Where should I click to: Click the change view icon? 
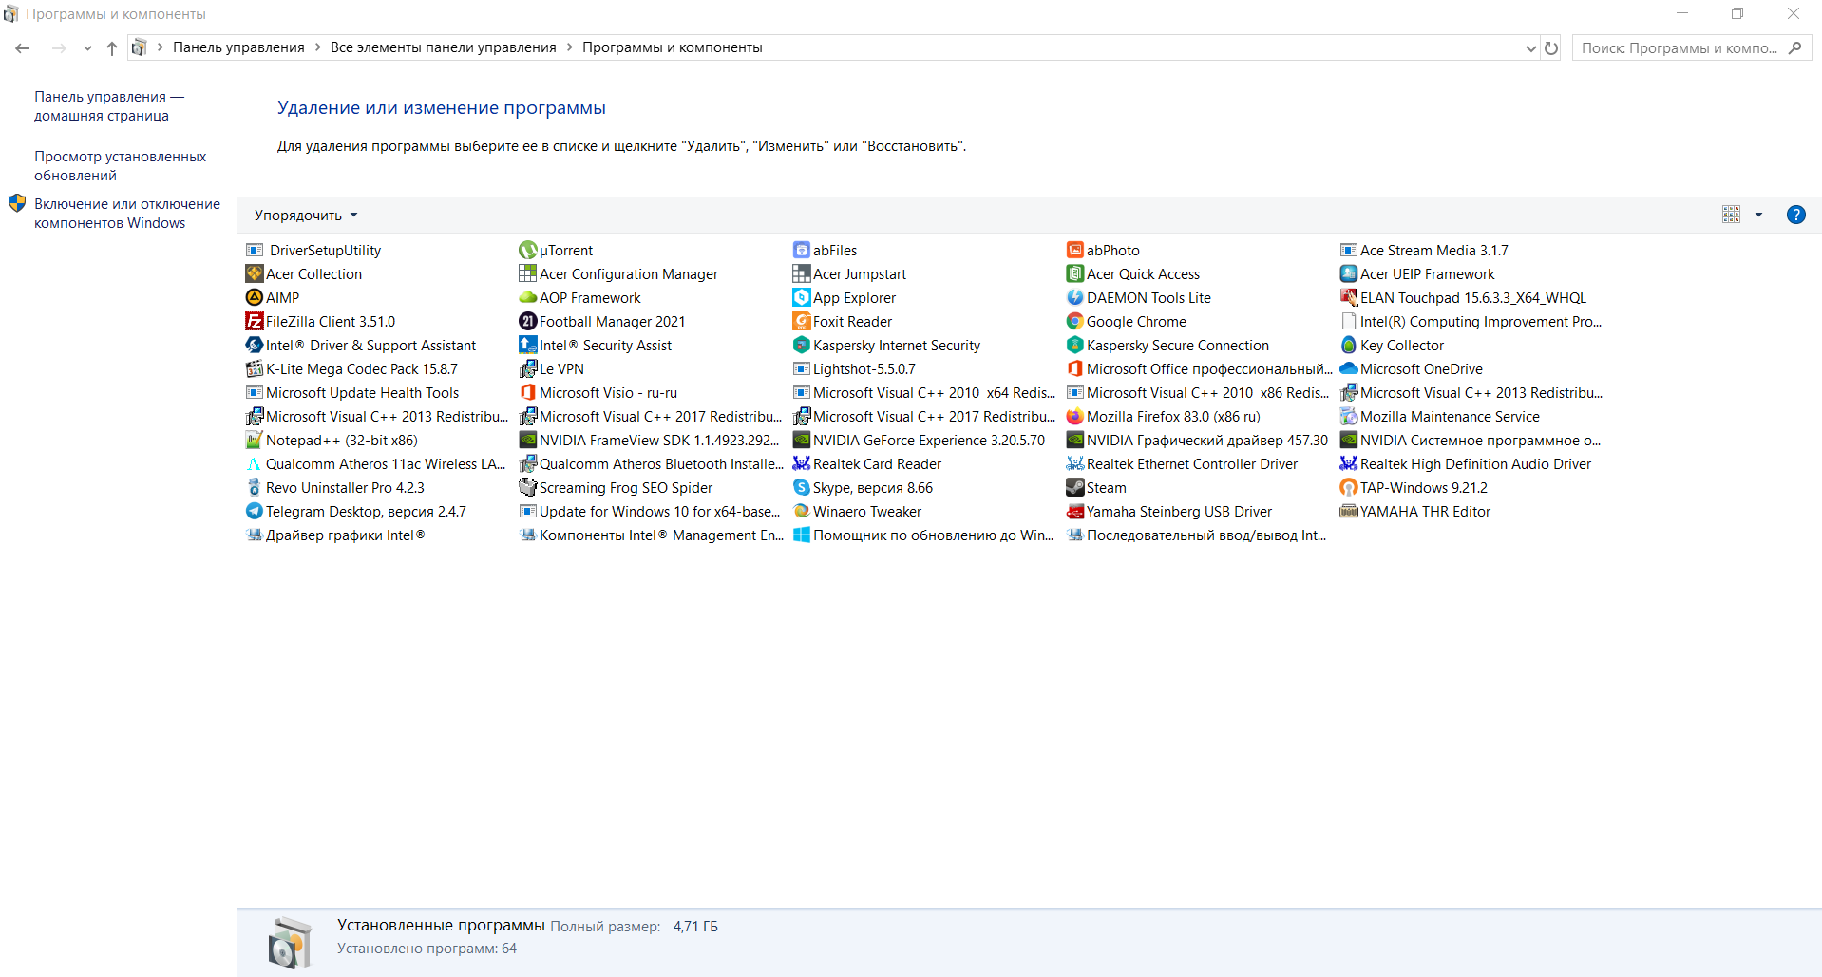point(1731,215)
